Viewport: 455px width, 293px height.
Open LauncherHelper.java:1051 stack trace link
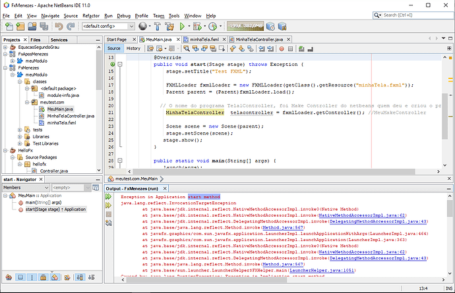(x=322, y=271)
